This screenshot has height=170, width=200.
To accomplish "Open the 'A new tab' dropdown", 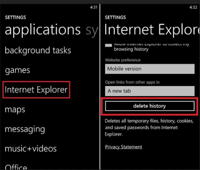I will click(150, 91).
